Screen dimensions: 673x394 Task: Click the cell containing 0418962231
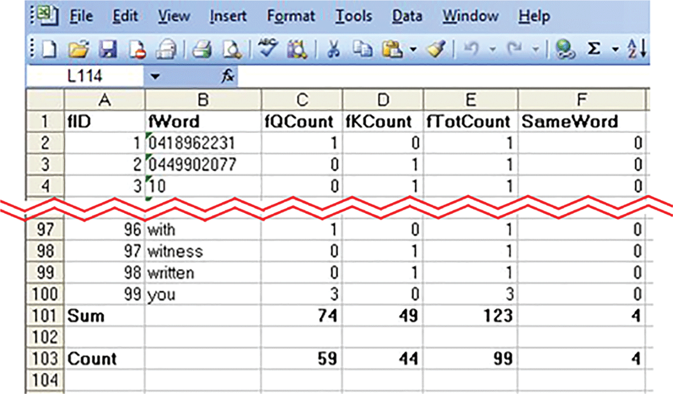(203, 144)
